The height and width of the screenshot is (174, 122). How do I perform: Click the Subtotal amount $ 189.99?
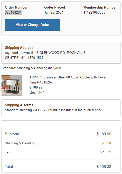tap(104, 134)
